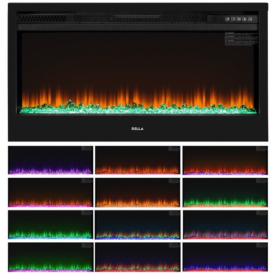Click the green crystal ember bed in main image
The image size is (277, 277).
coord(138,108)
